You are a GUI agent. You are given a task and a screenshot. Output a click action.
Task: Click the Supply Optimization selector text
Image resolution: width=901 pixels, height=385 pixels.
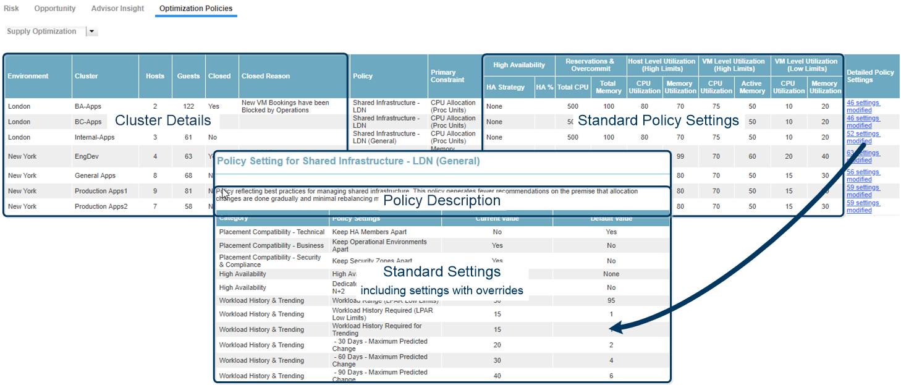pyautogui.click(x=41, y=32)
